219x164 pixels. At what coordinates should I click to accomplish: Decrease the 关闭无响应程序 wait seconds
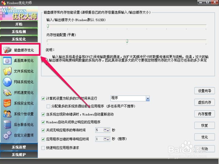point(108,130)
